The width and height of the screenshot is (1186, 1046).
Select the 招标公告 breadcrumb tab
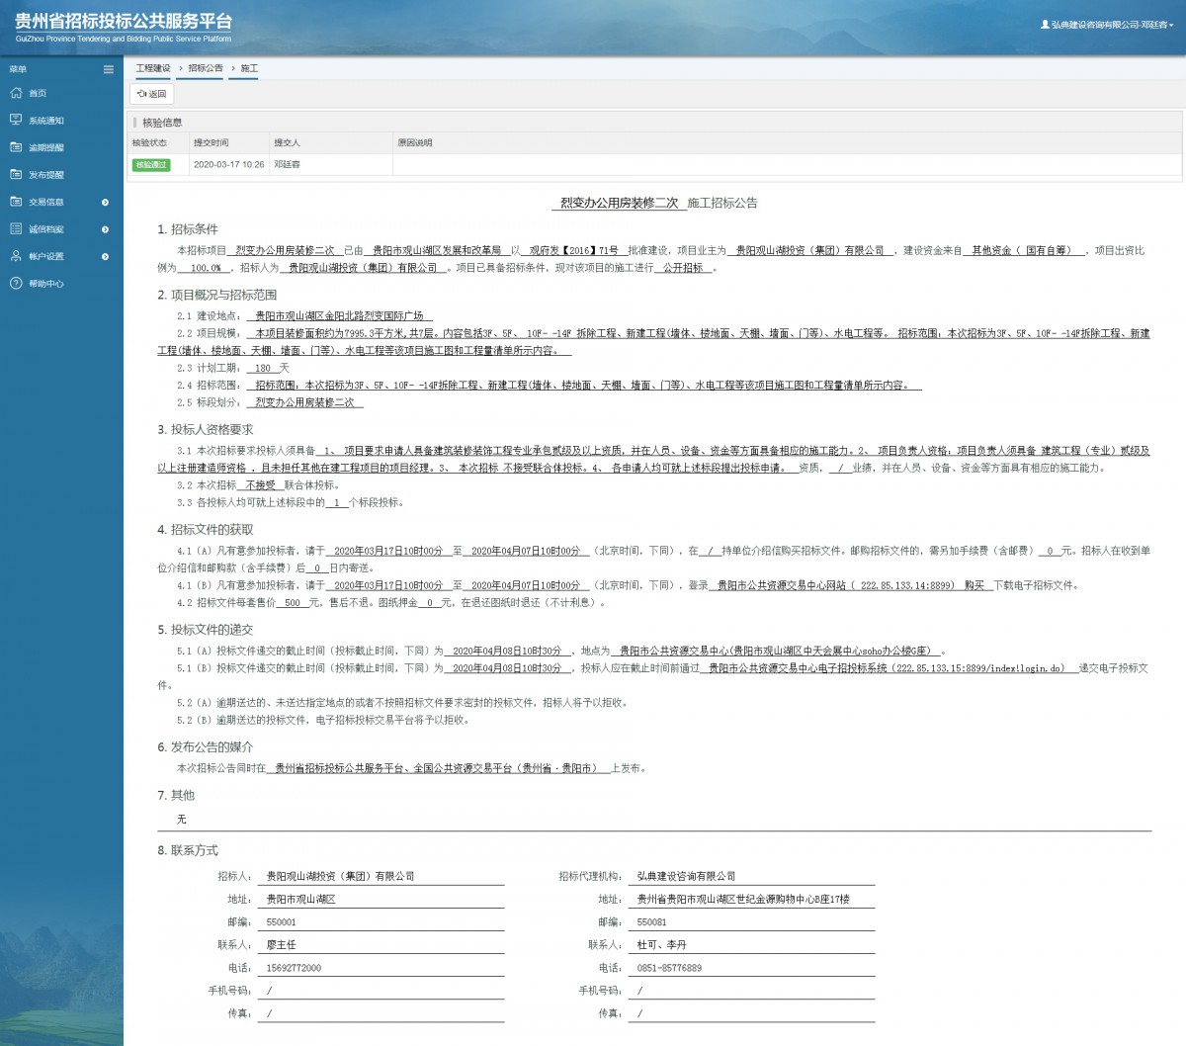[x=206, y=69]
